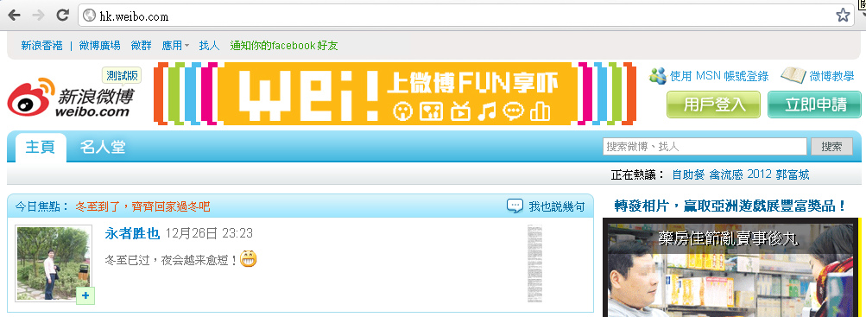Select the 主頁 tab
866x317 pixels.
click(41, 148)
